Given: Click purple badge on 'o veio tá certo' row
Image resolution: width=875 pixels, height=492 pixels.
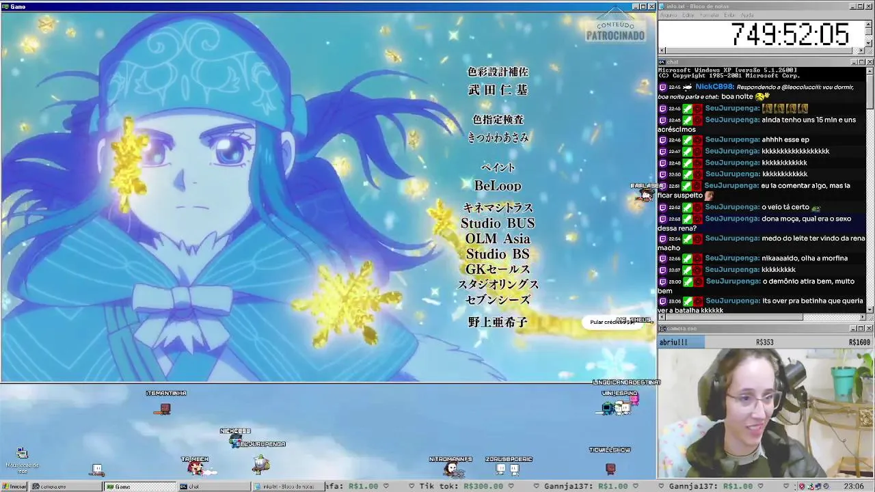Looking at the screenshot, I should pyautogui.click(x=662, y=207).
